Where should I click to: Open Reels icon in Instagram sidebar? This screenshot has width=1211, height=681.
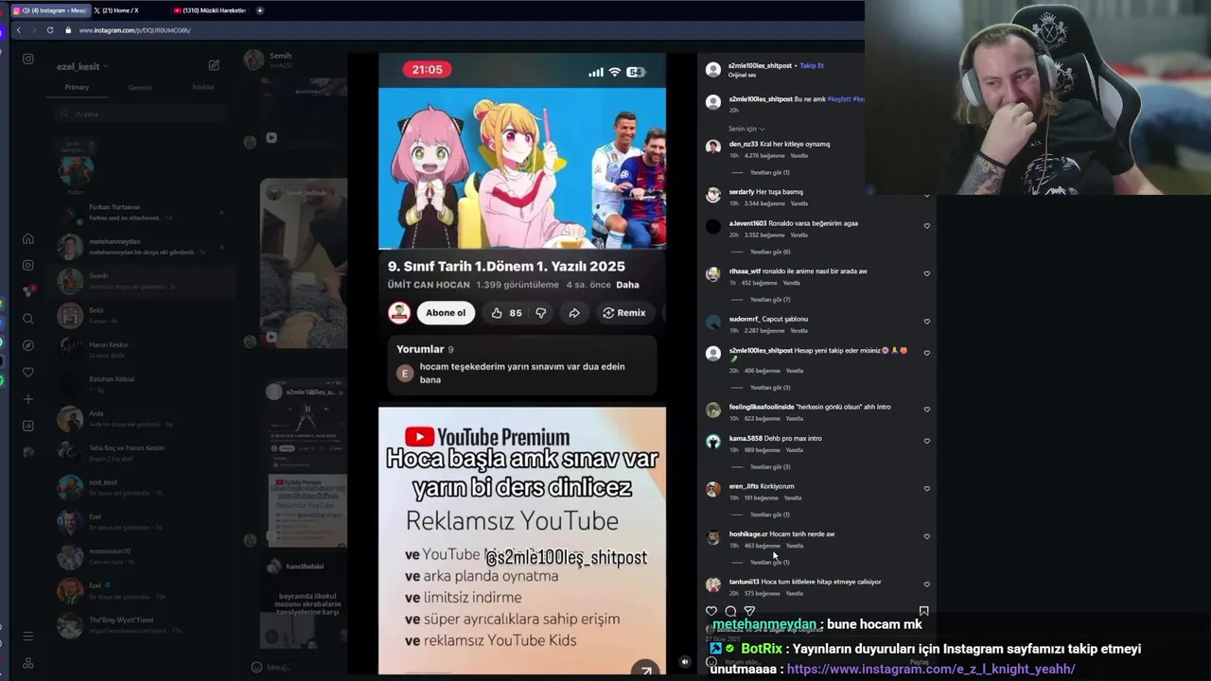pos(28,265)
